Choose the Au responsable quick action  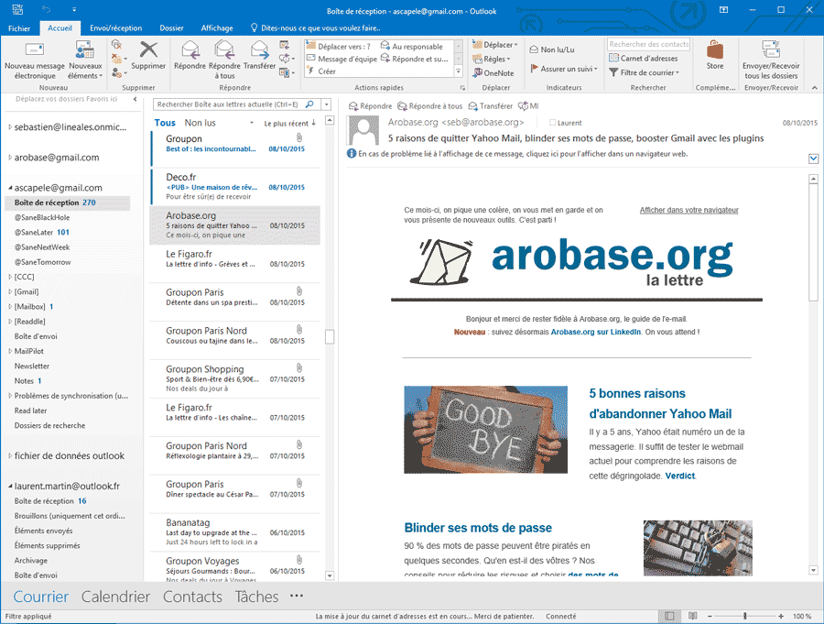pyautogui.click(x=412, y=47)
